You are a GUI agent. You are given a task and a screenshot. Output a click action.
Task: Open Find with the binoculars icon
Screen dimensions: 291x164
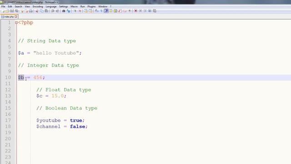(64, 11)
